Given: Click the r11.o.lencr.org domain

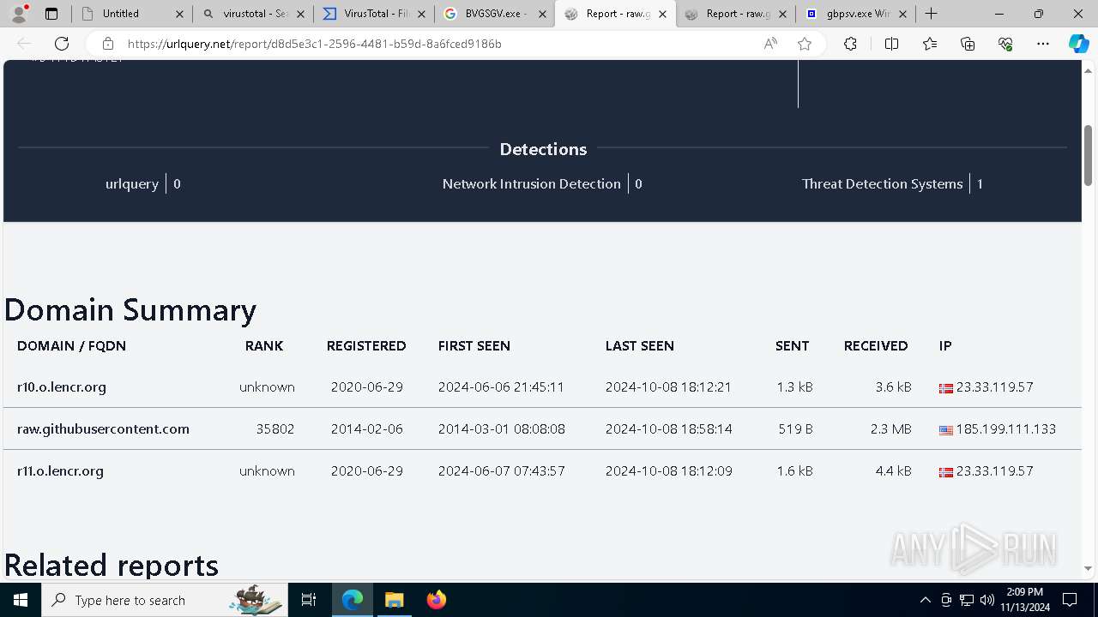Looking at the screenshot, I should pyautogui.click(x=60, y=471).
